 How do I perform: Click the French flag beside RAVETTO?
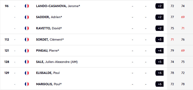27,28
